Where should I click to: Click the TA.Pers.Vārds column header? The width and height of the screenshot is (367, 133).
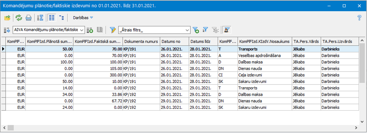[306, 41]
